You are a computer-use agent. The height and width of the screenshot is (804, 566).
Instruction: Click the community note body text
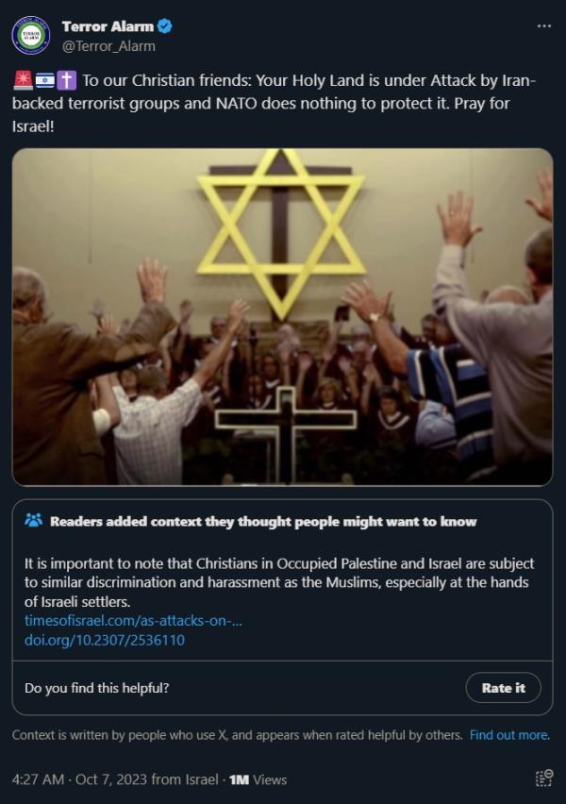pos(279,582)
